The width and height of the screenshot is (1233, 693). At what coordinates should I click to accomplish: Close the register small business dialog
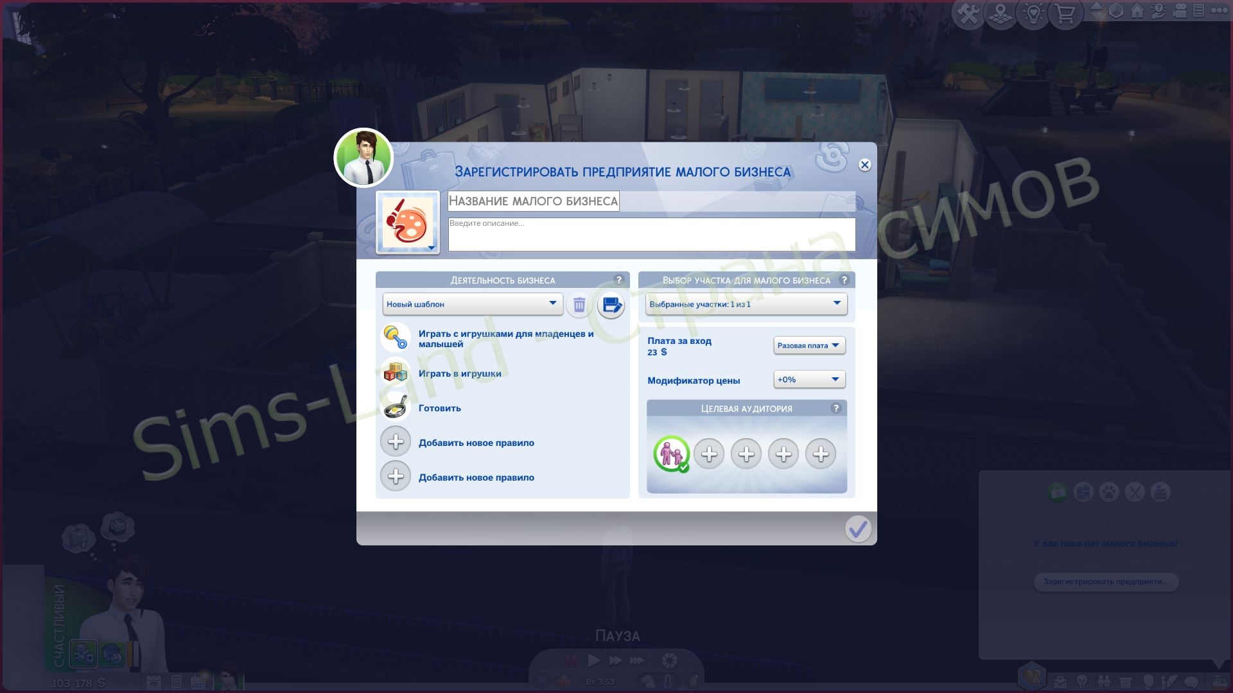point(865,165)
